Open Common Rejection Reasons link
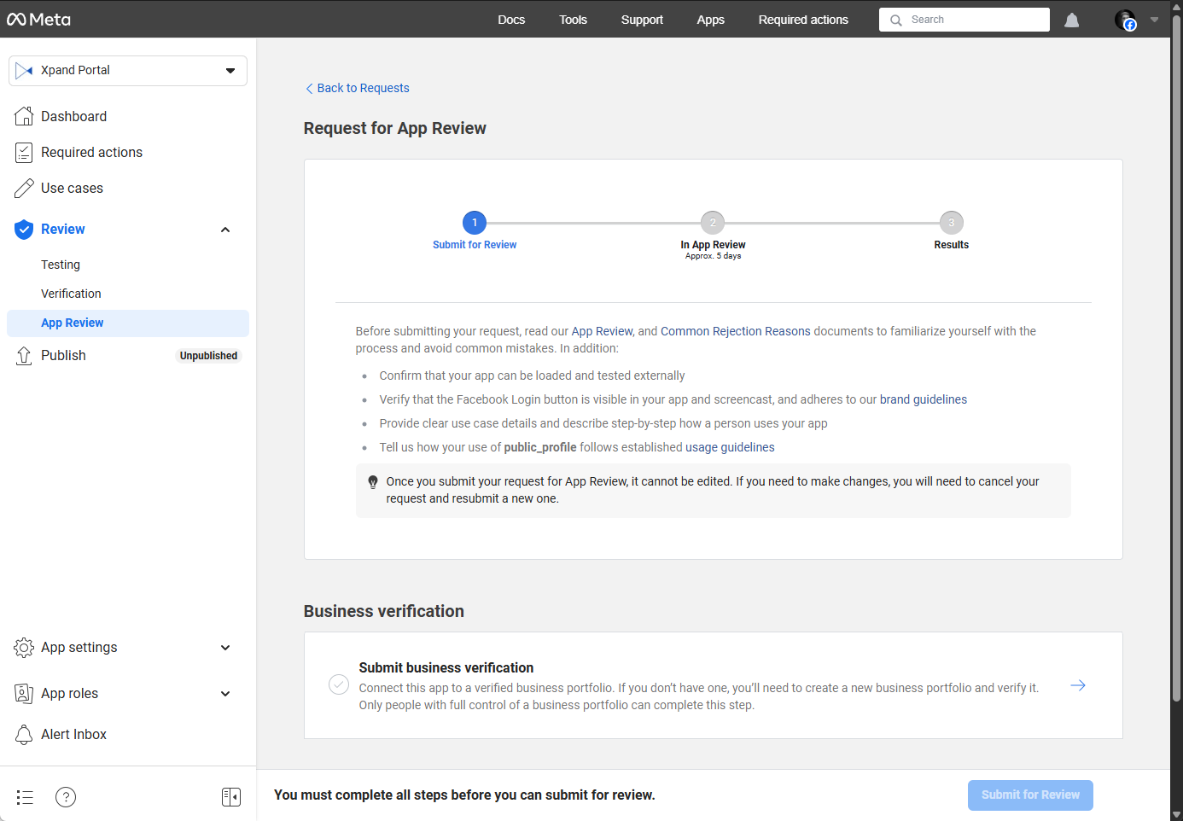 tap(736, 331)
